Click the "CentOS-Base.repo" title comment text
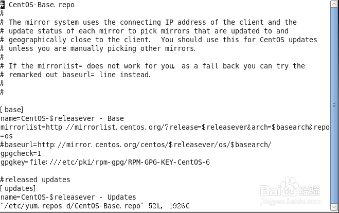The width and height of the screenshot is (339, 213). 42,5
